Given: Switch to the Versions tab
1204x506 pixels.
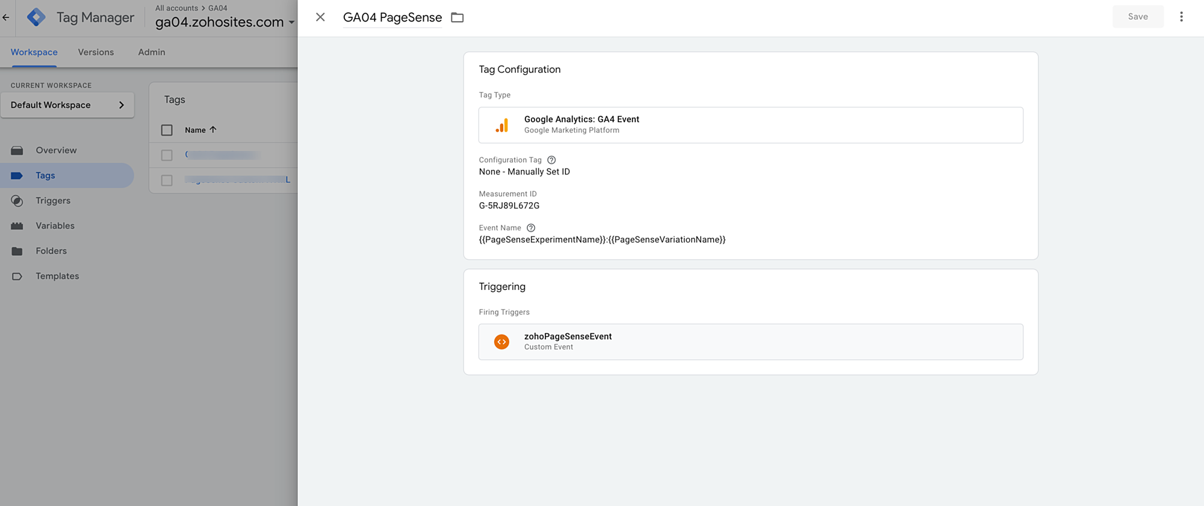Looking at the screenshot, I should click(x=96, y=52).
